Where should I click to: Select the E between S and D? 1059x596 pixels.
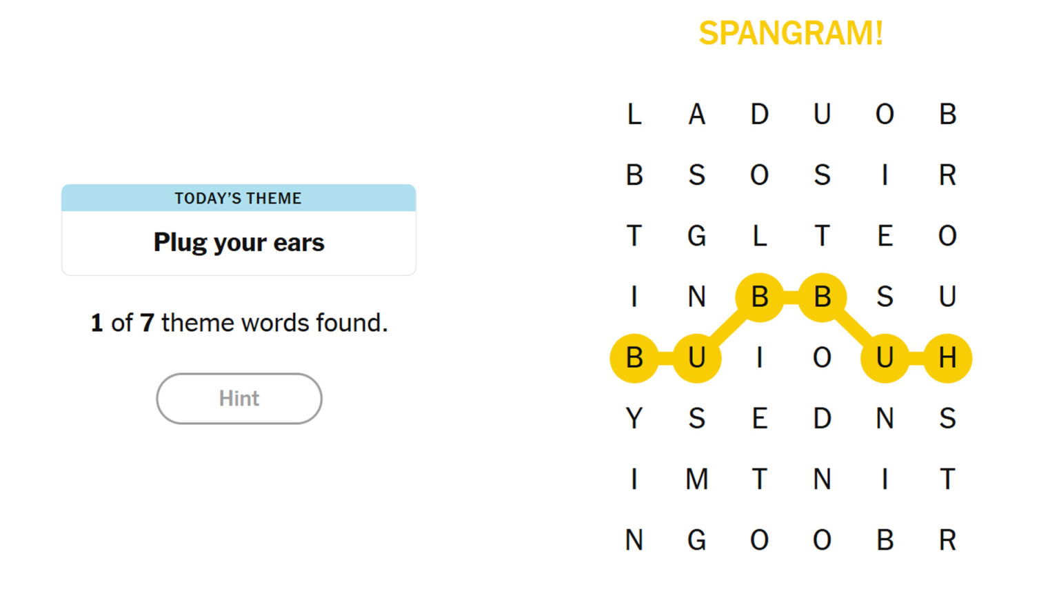tap(759, 419)
